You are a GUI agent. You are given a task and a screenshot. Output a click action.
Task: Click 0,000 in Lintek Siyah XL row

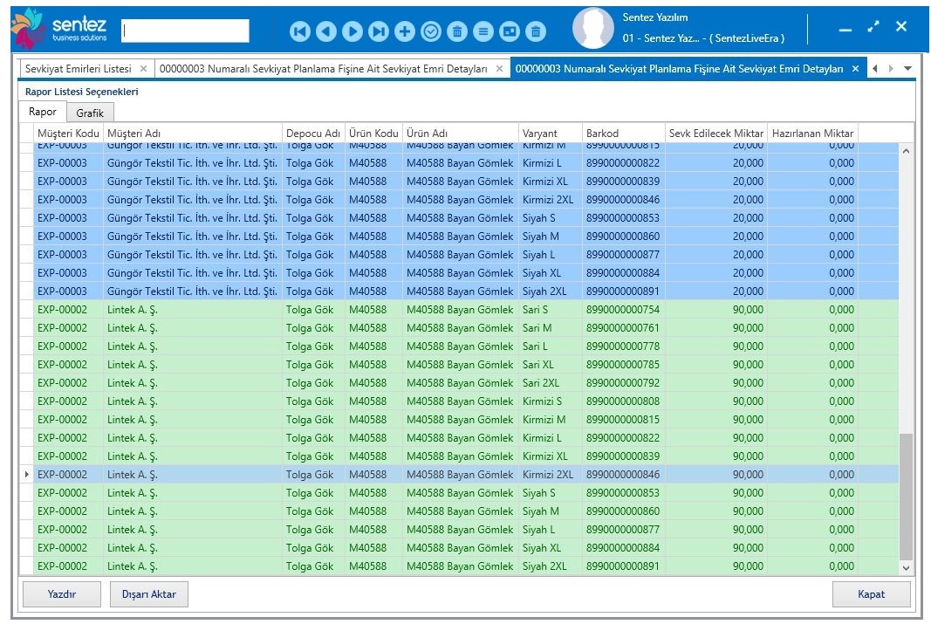click(x=813, y=548)
